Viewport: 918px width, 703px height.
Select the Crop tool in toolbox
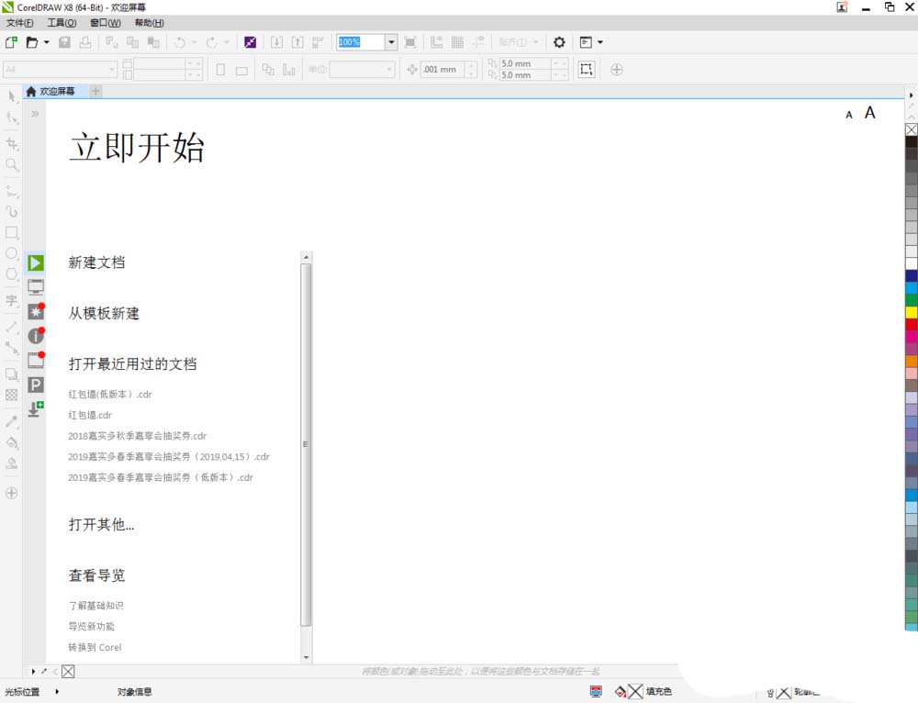pos(12,143)
